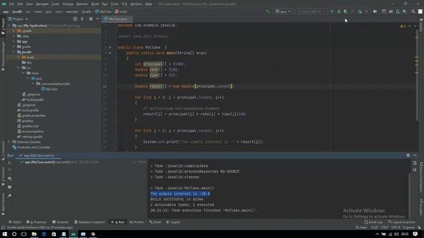The image size is (424, 238).
Task: Click the Make Project hammer icon
Action: pyautogui.click(x=268, y=12)
